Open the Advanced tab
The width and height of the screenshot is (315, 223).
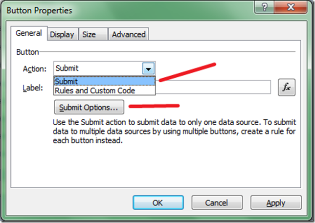[x=129, y=34]
